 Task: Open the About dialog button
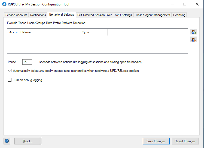(28, 141)
